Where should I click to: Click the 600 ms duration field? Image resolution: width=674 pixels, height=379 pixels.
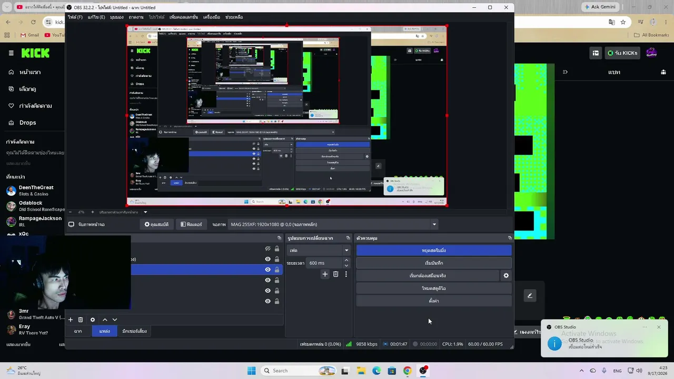pyautogui.click(x=325, y=263)
